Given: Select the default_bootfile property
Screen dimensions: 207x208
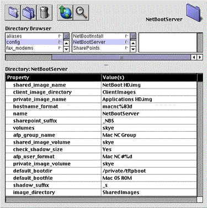Looking at the screenshot, I should point(33,178).
